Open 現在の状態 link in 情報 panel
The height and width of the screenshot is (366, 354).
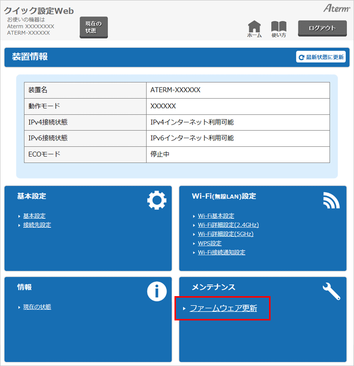(x=37, y=307)
